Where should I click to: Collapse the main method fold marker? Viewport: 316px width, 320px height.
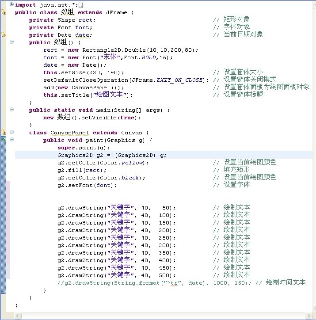(x=11, y=110)
